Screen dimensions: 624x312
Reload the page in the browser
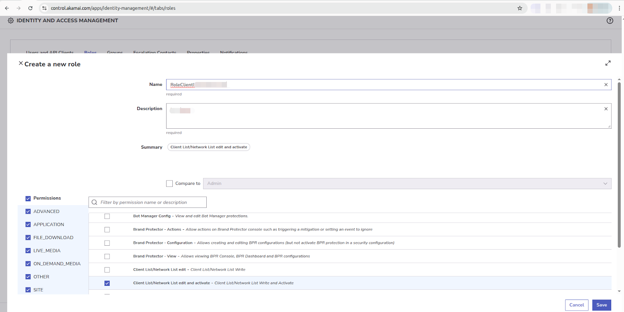tap(30, 8)
